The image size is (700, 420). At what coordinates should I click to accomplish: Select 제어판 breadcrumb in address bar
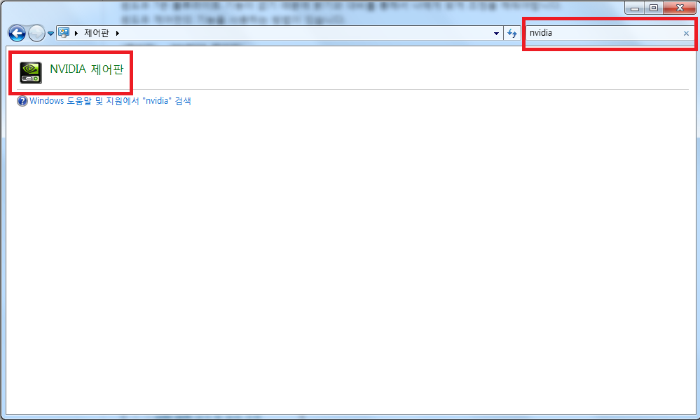point(97,33)
